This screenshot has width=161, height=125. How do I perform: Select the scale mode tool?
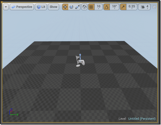pyautogui.click(x=77, y=7)
